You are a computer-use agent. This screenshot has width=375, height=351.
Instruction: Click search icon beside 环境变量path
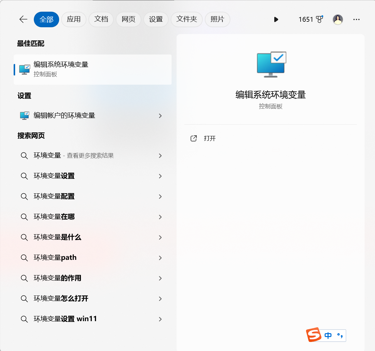coord(24,258)
